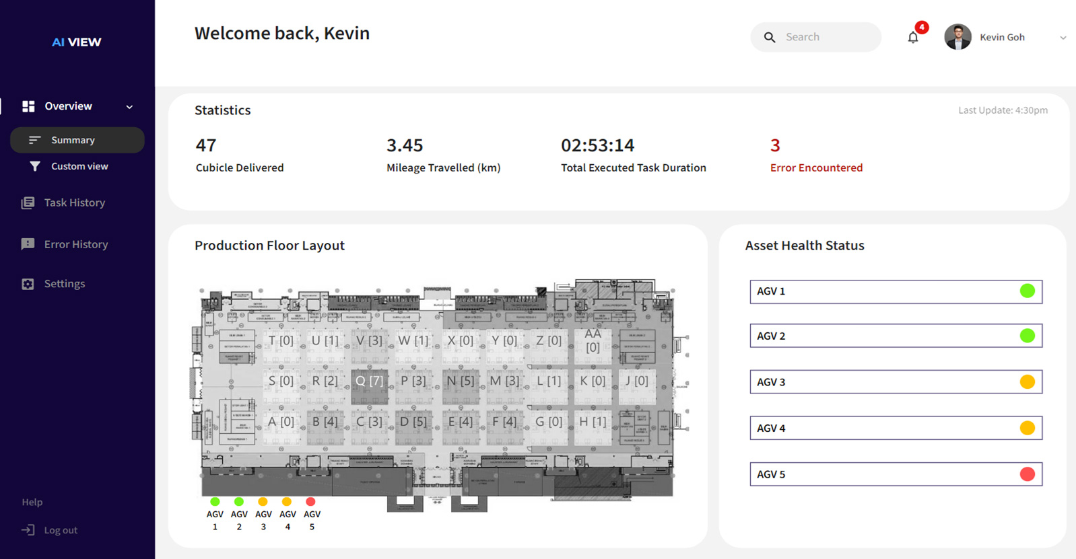Open Settings via its gear icon
This screenshot has height=559, width=1076.
click(x=28, y=284)
